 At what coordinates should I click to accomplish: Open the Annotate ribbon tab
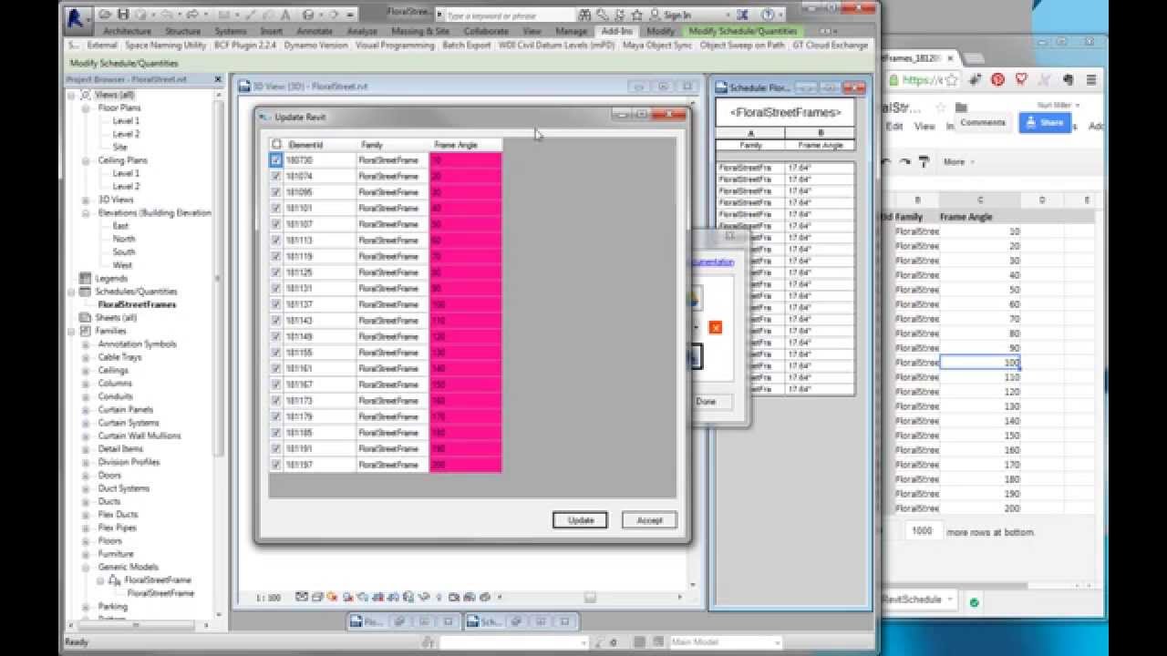pos(315,31)
